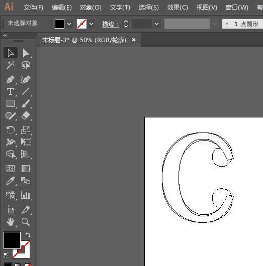This screenshot has height=266, width=263.
Task: Select the Rectangle tool
Action: tap(11, 103)
